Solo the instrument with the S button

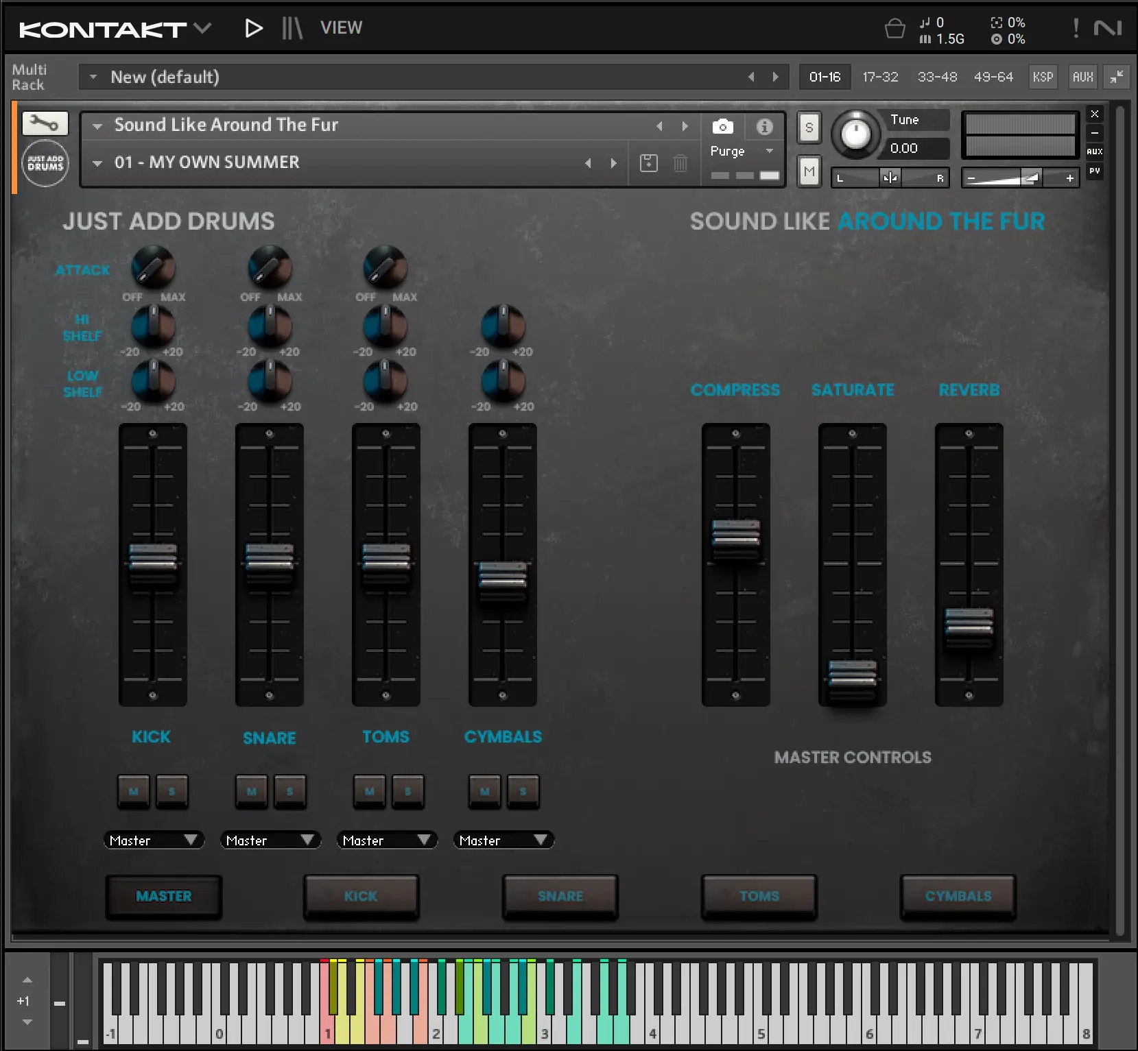click(809, 128)
